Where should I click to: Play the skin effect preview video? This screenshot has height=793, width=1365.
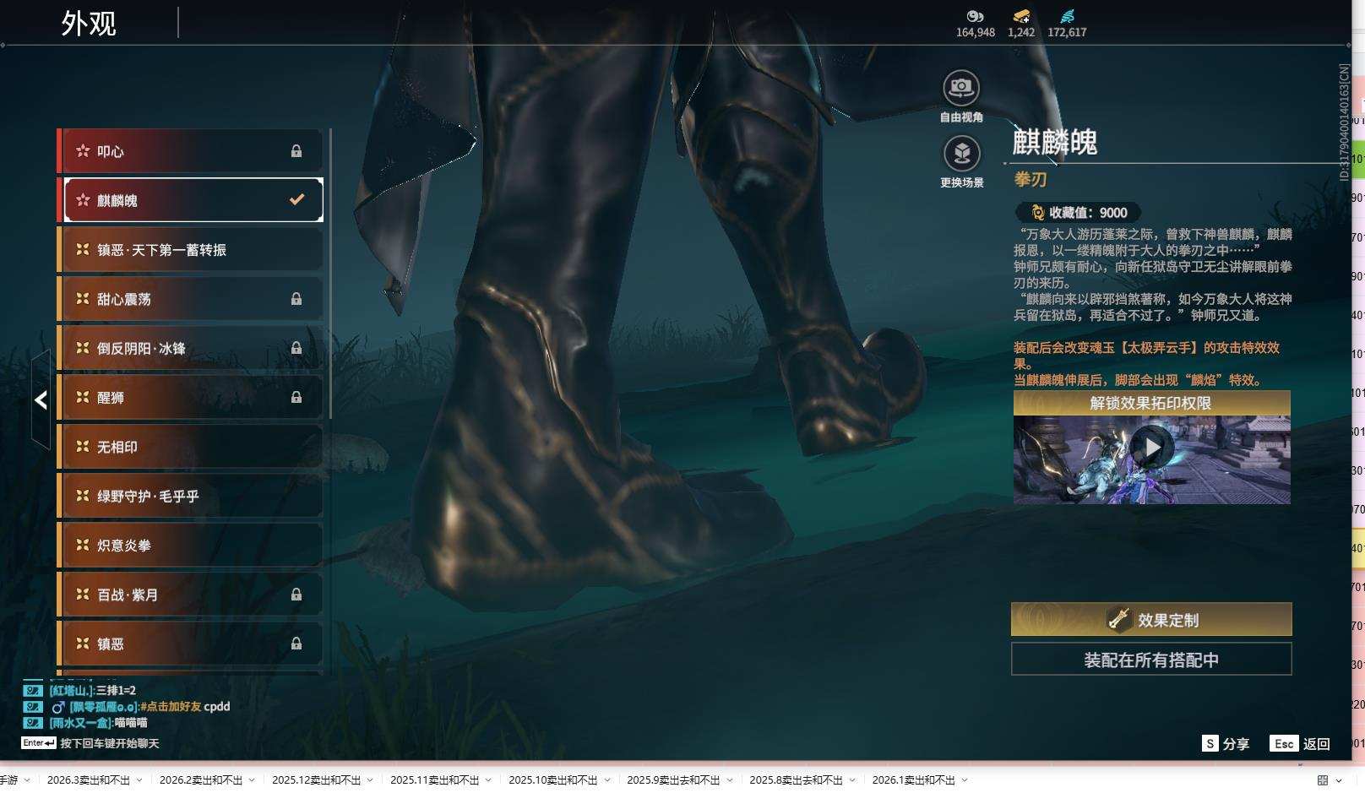[1151, 447]
